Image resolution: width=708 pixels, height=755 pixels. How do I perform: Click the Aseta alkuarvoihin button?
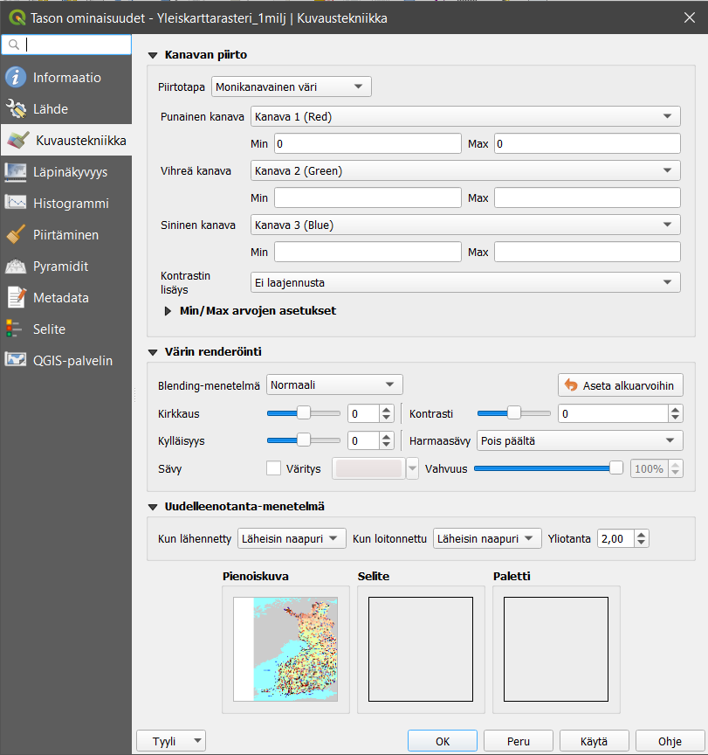pyautogui.click(x=620, y=385)
